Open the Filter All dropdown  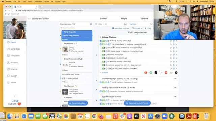point(103,24)
